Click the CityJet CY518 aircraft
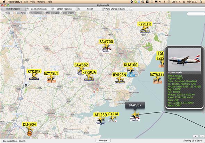The height and width of the screenshot is (143, 205). click(113, 118)
